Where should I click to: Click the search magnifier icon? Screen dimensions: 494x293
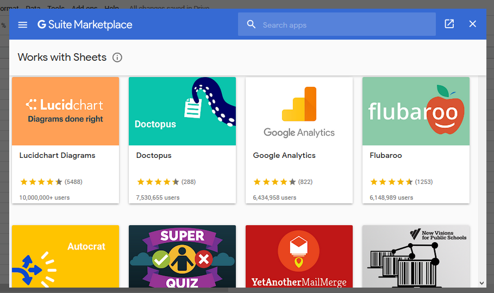point(251,24)
